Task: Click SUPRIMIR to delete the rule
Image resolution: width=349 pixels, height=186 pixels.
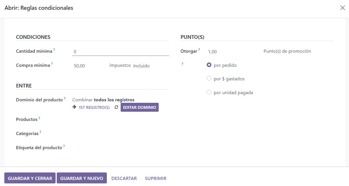Action: [x=155, y=178]
